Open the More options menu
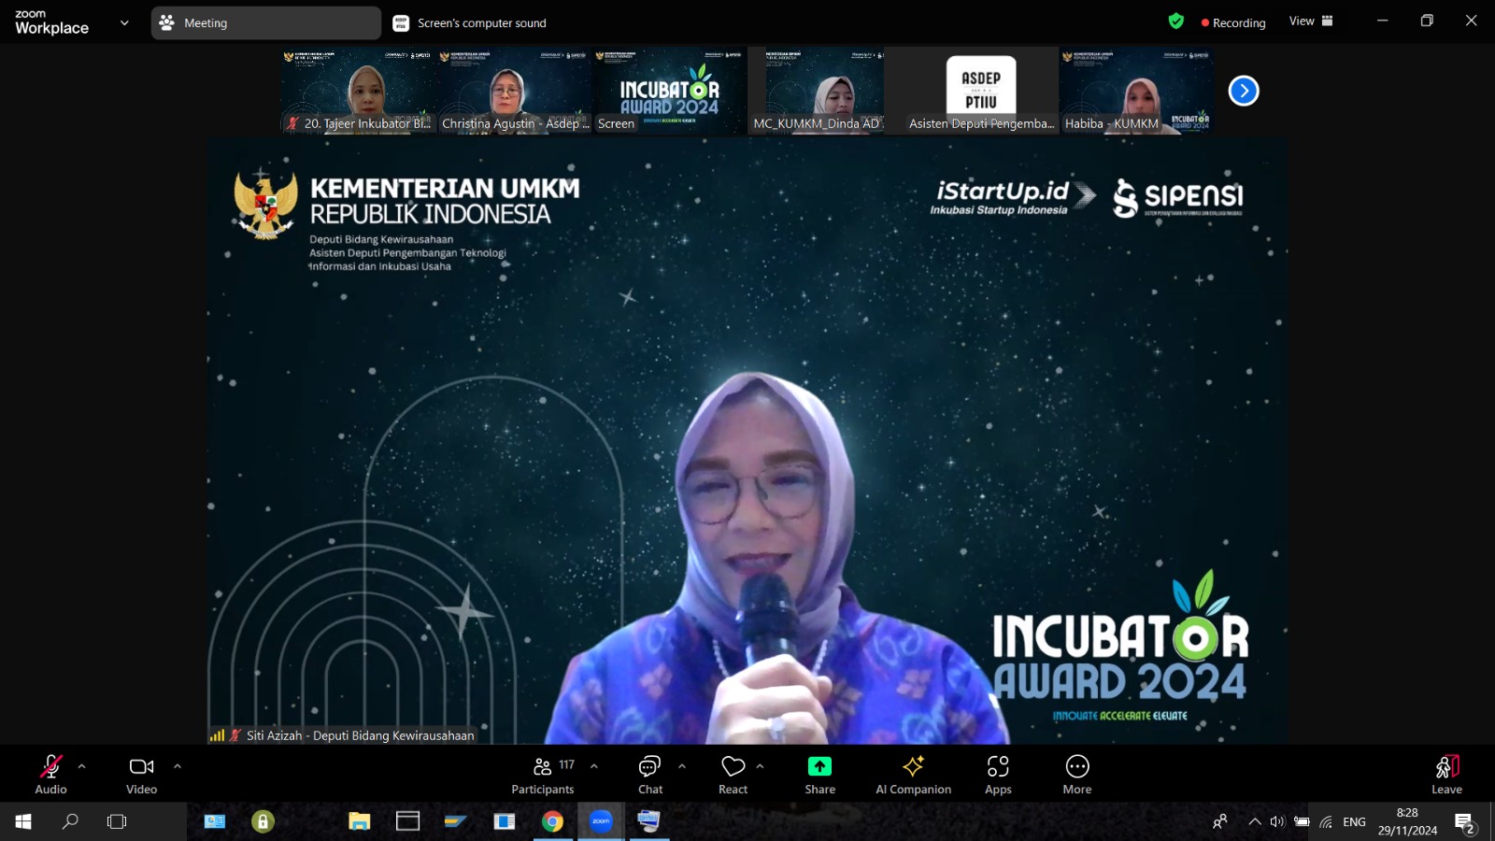Viewport: 1495px width, 841px height. tap(1077, 775)
